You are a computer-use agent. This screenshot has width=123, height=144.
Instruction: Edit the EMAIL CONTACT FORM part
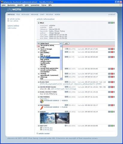click(x=109, y=92)
